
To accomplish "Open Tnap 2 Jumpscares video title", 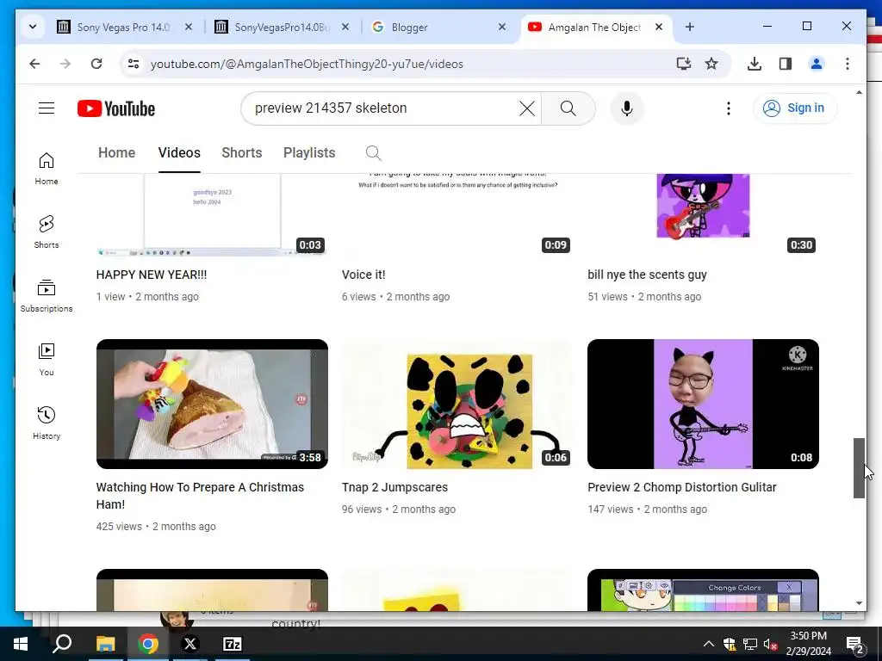I will click(394, 487).
